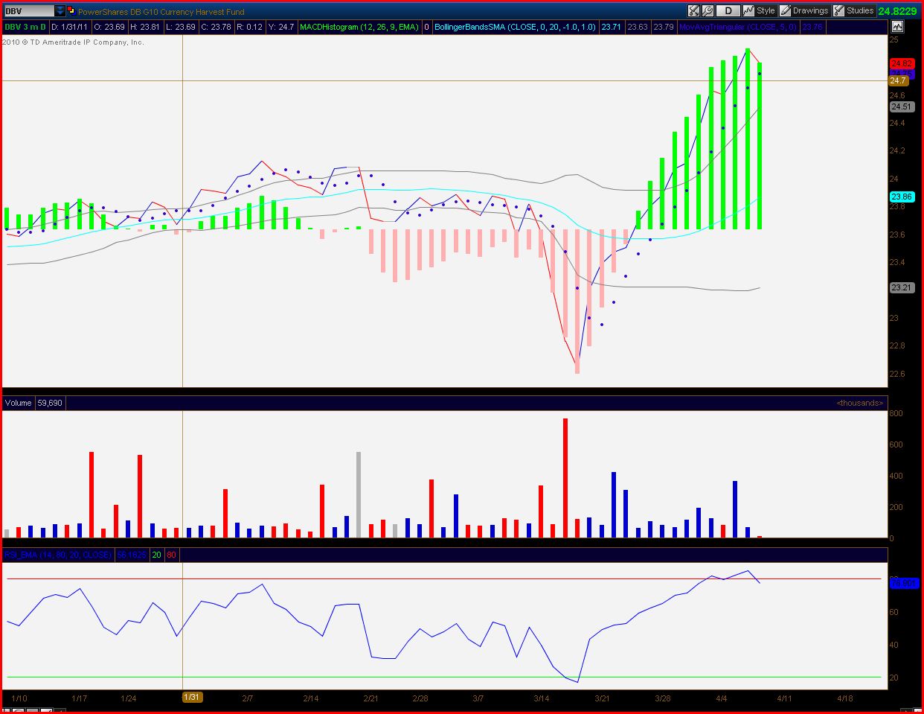This screenshot has width=924, height=714.
Task: Click the MovAvgTriangular (CLOSE, 5, 0) study label
Action: point(738,27)
